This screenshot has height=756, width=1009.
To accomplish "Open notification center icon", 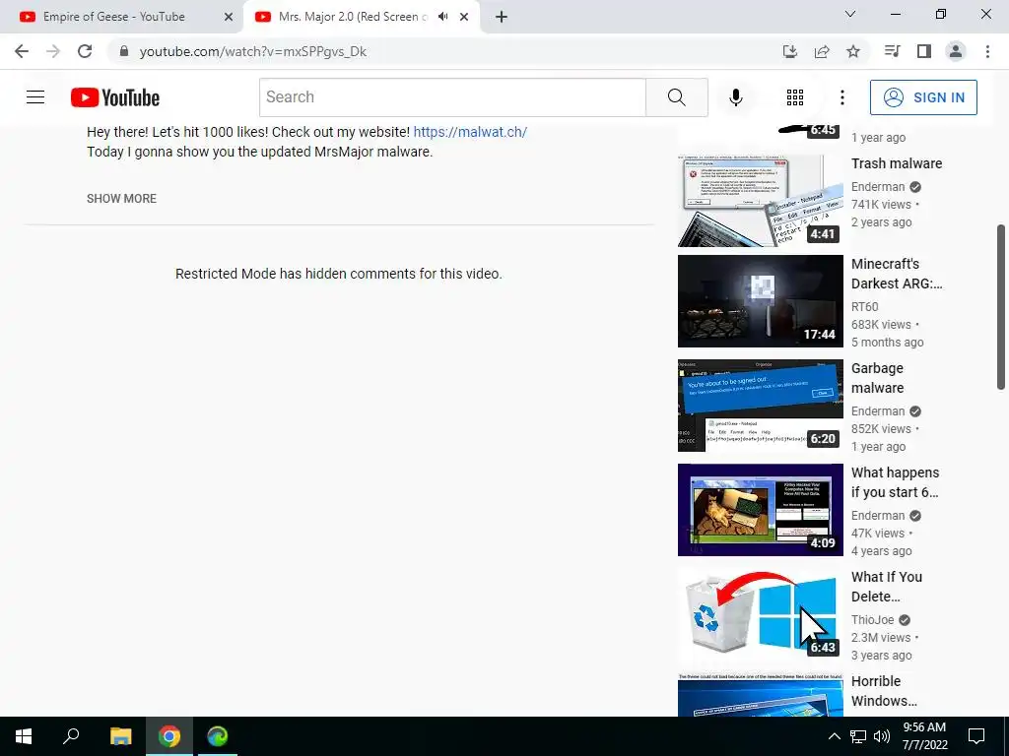I will click(976, 736).
